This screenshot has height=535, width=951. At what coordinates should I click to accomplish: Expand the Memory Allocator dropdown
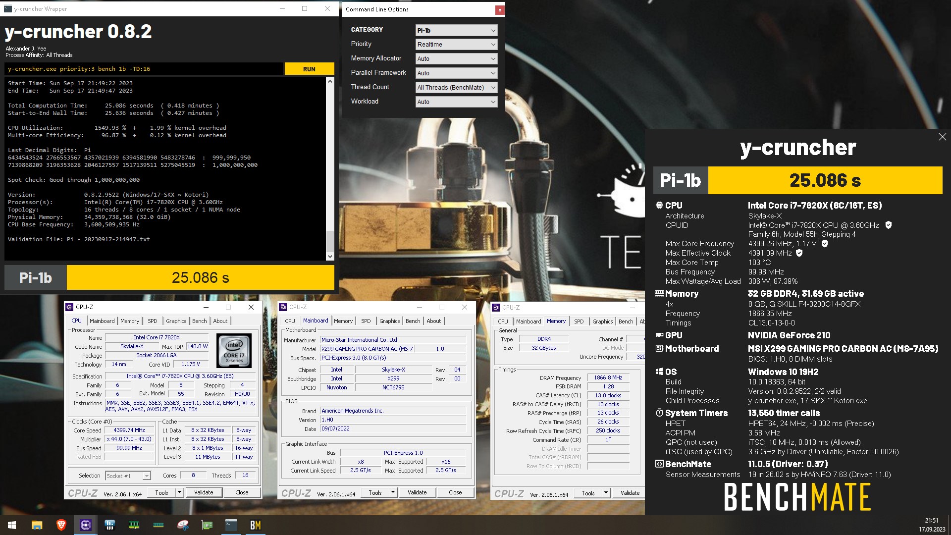pyautogui.click(x=456, y=58)
